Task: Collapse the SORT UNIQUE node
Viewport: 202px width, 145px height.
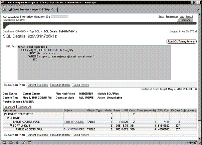Action: pos(11,126)
